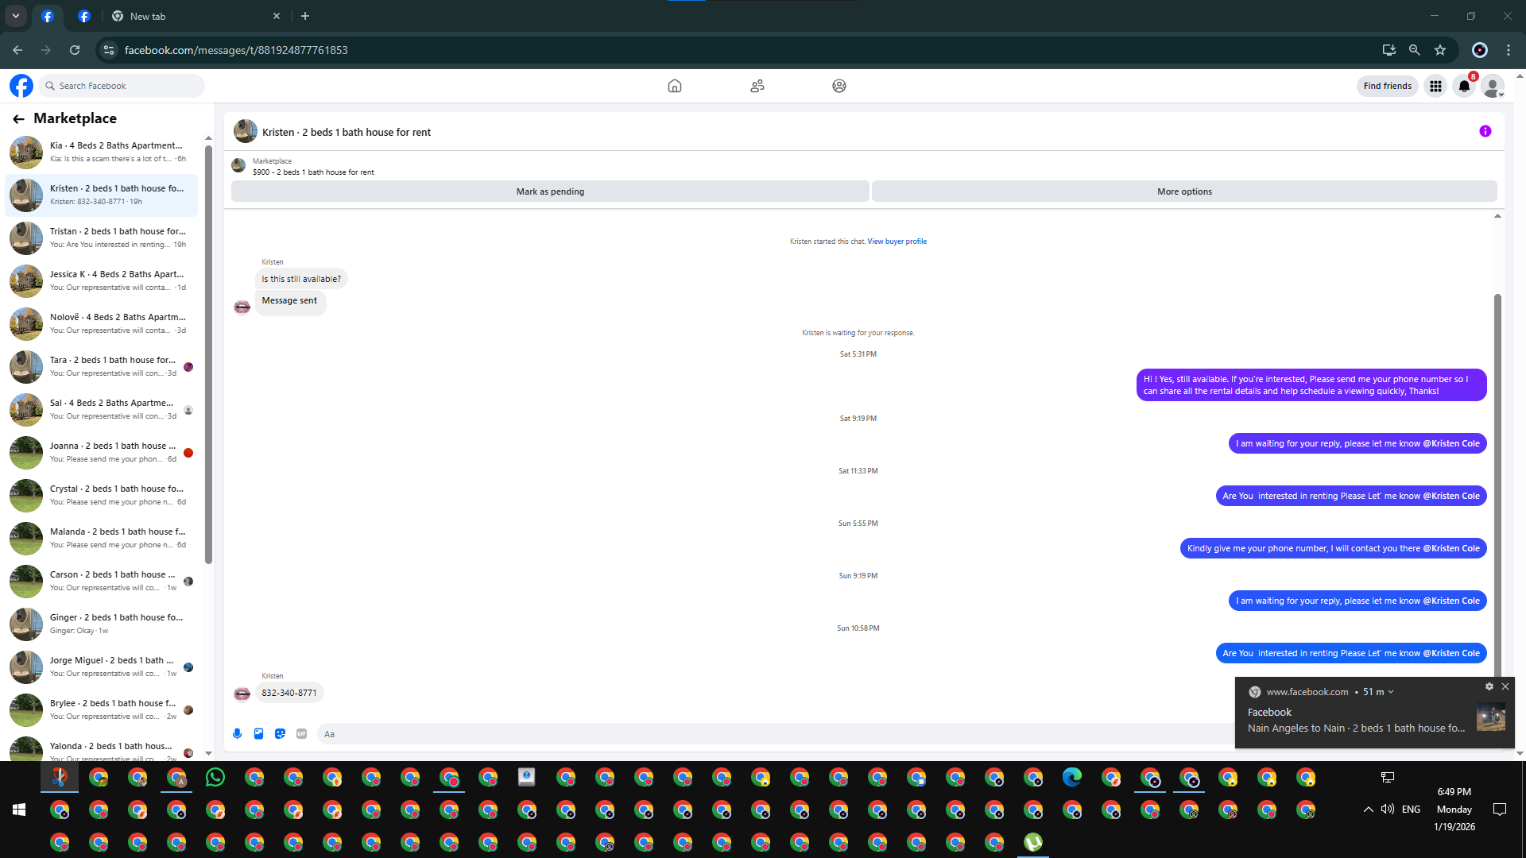Viewport: 1526px width, 858px height.
Task: Open the Facebook menu grid icon
Action: (x=1435, y=87)
